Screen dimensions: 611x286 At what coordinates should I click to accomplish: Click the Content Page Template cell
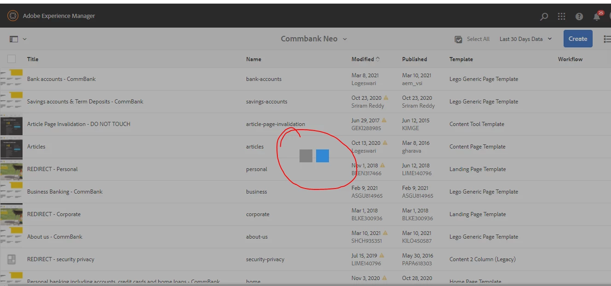pos(477,147)
